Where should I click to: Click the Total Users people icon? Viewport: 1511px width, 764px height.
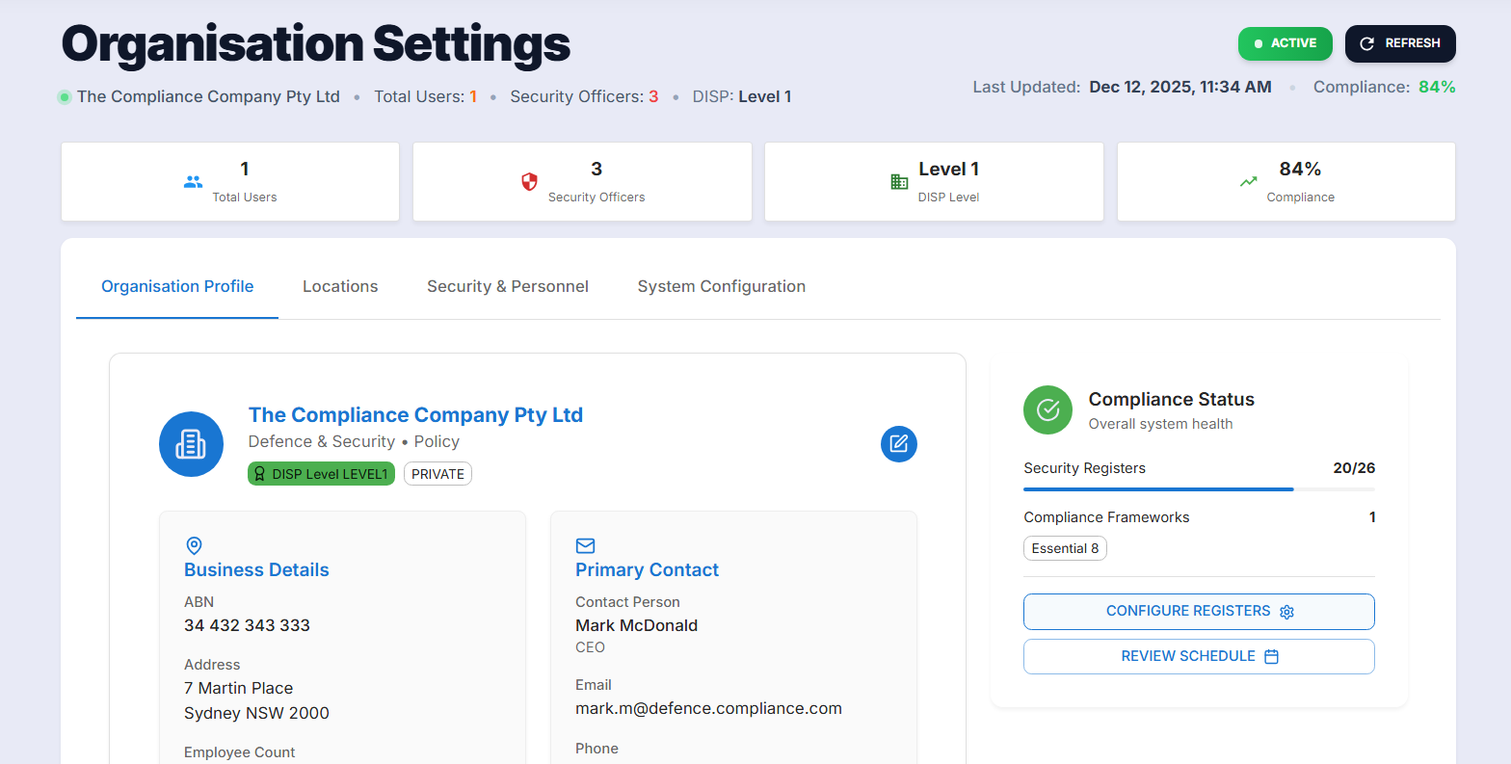coord(193,181)
